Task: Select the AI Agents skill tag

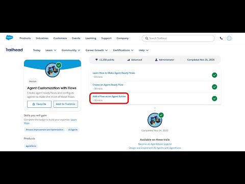Action: (73, 130)
